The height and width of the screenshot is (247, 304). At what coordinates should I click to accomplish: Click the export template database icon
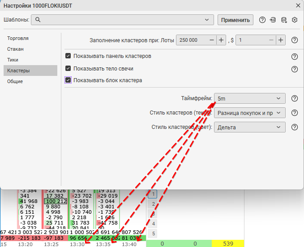click(x=283, y=20)
